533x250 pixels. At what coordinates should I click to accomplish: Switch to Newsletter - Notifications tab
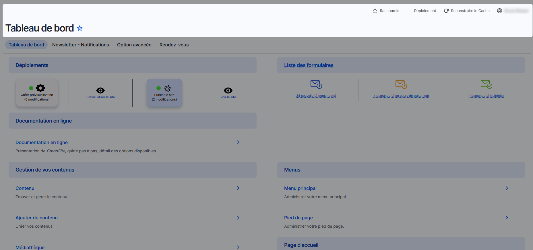[81, 45]
